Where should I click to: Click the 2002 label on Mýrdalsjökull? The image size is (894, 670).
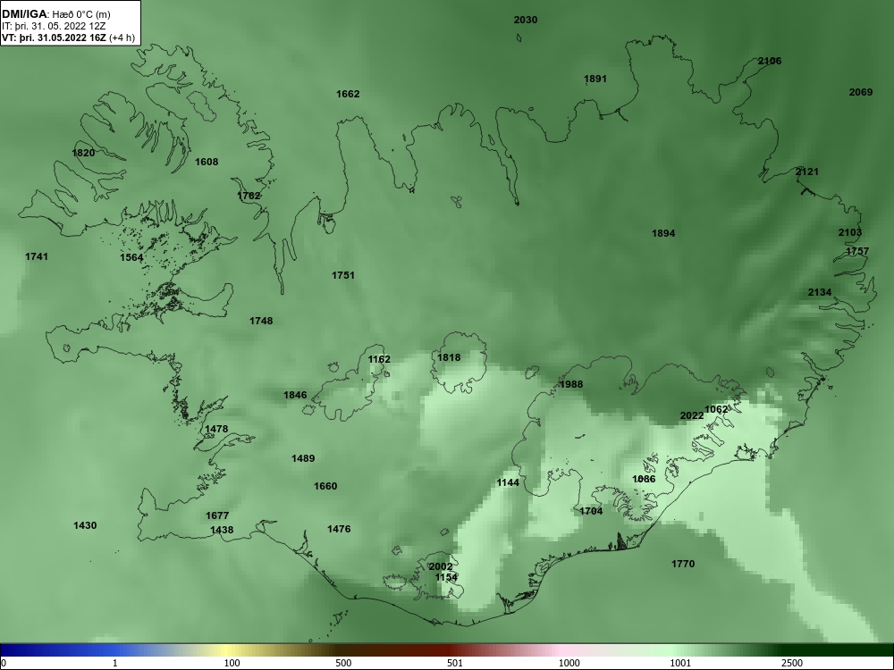click(440, 567)
